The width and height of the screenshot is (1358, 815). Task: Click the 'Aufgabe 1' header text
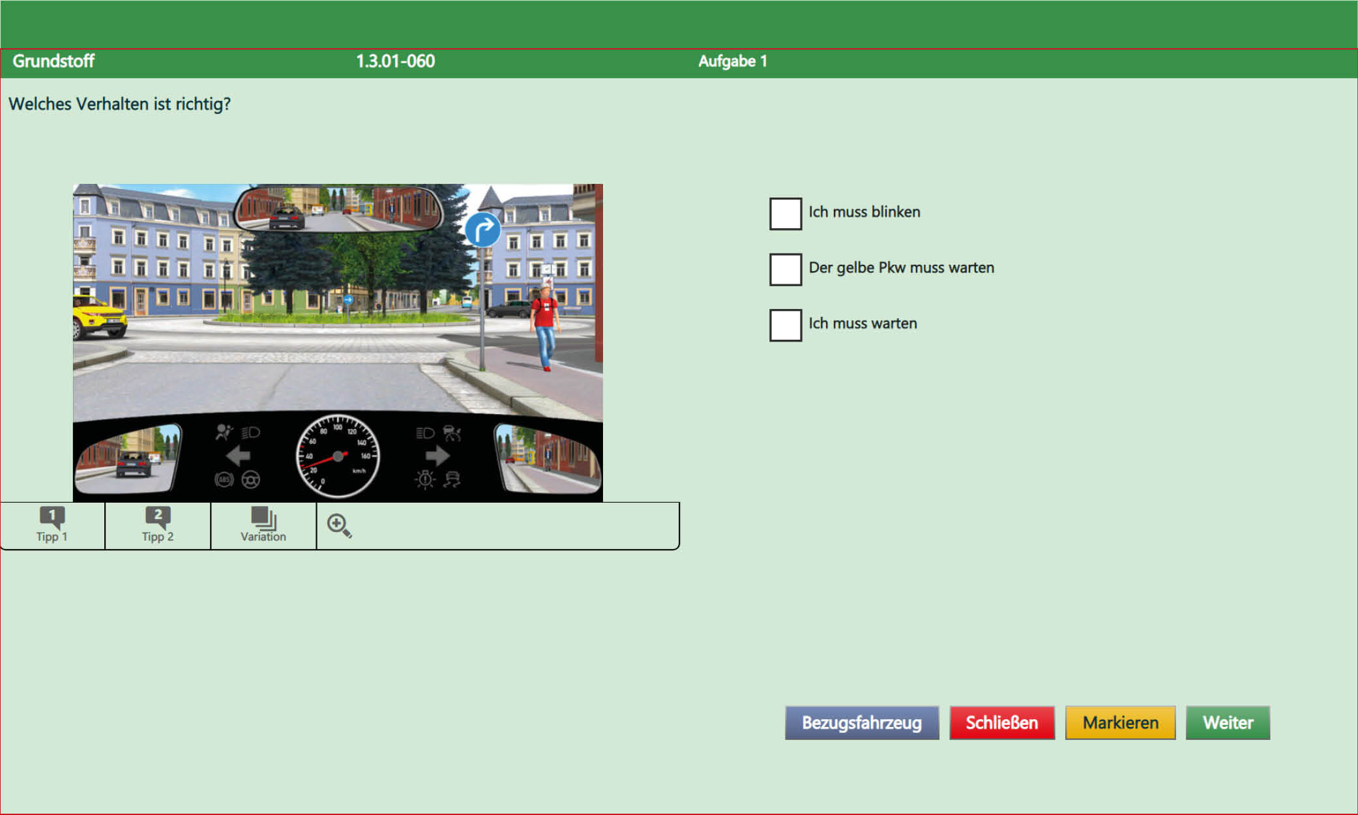(733, 61)
